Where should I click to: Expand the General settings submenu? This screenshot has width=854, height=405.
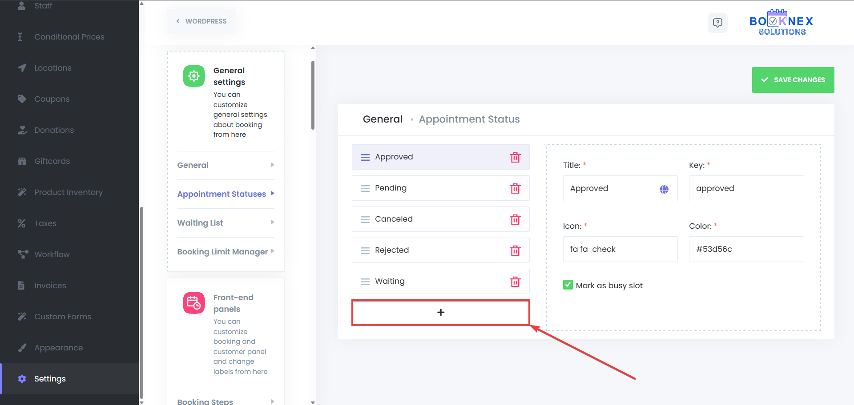click(226, 165)
